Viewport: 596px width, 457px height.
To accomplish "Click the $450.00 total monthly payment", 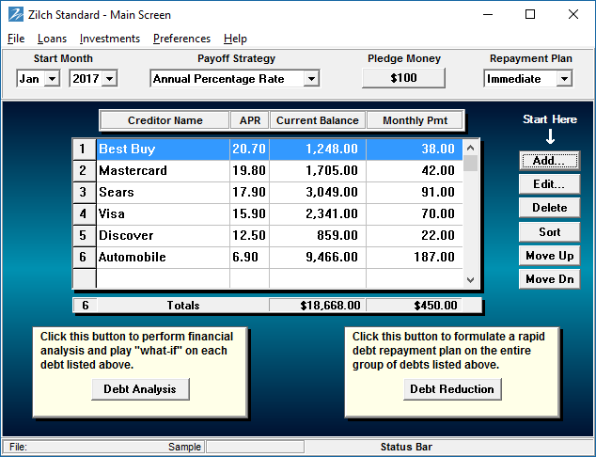I will pyautogui.click(x=415, y=306).
